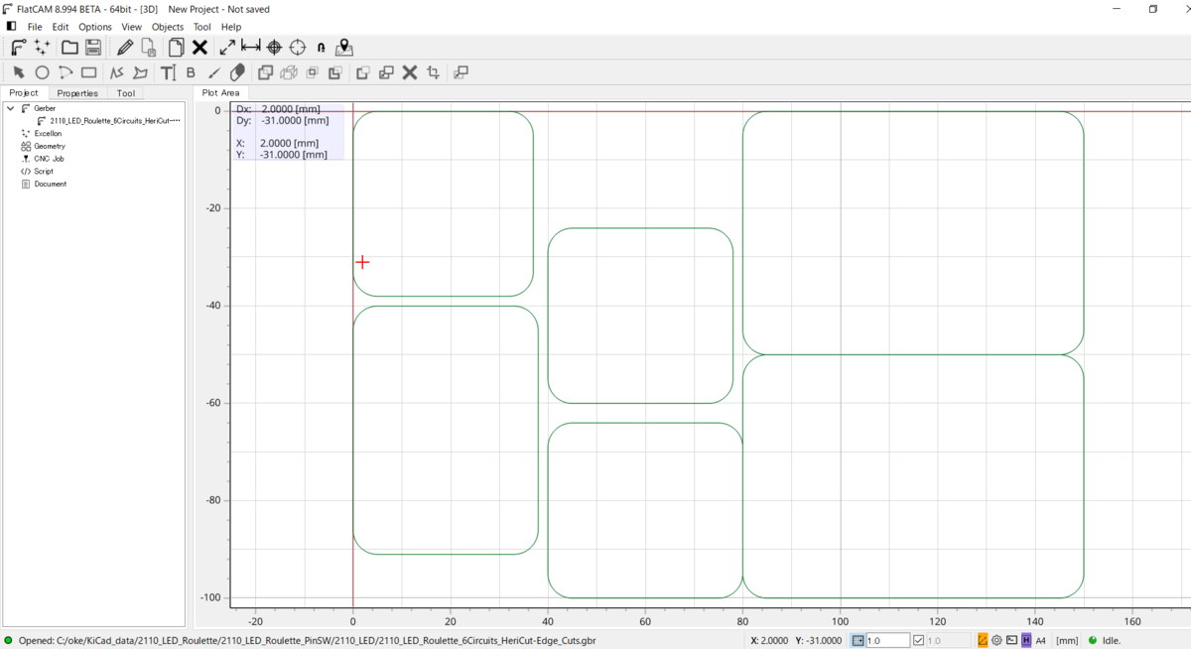Click the jump to location magnet icon
Screen dimensions: 1191x649
pyautogui.click(x=322, y=47)
